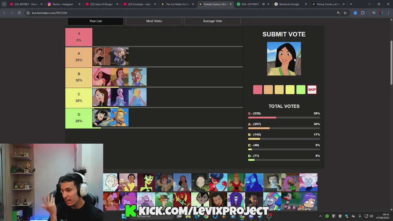Vote B tier with the tan swatch
Viewport: 393px width, 221px height.
pos(279,90)
